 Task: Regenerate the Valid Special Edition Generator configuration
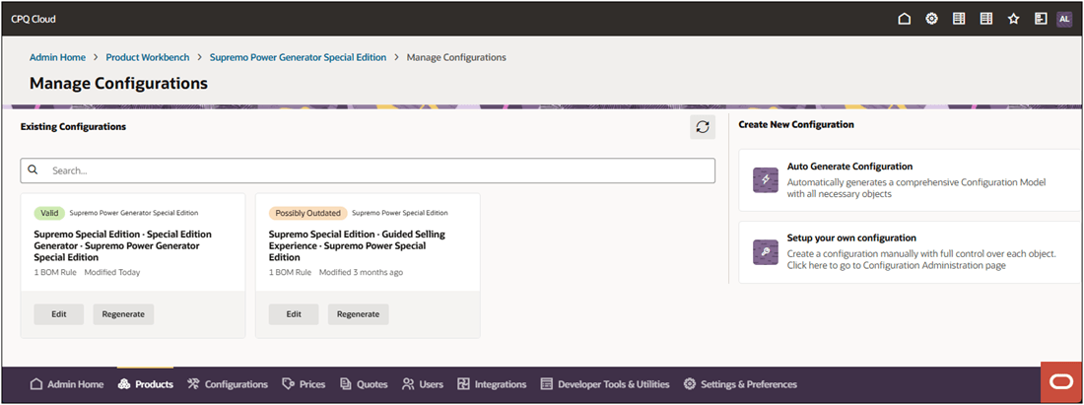(124, 313)
